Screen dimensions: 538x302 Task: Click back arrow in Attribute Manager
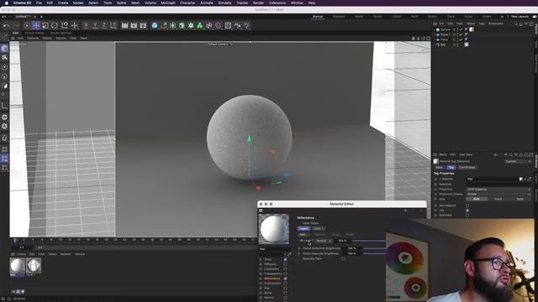[x=496, y=154]
